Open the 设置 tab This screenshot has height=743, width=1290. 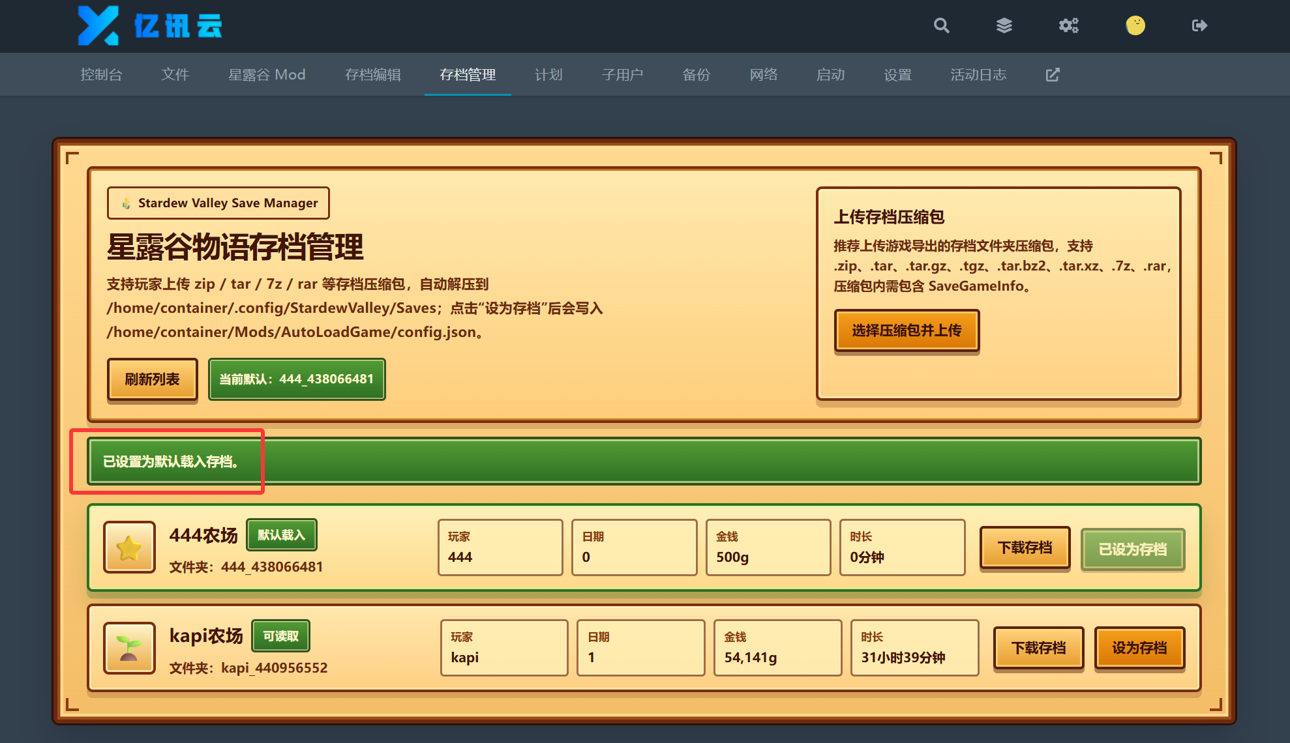897,75
